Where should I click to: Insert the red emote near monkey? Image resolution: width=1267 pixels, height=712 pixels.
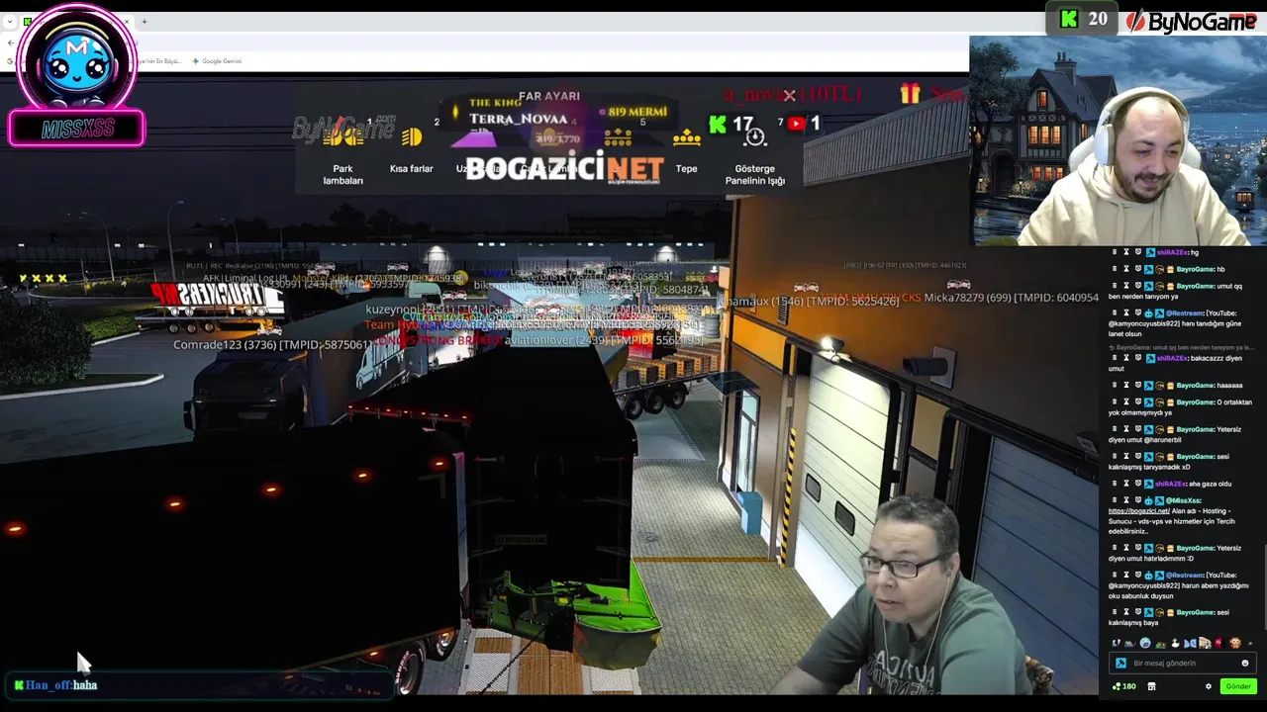[1218, 643]
